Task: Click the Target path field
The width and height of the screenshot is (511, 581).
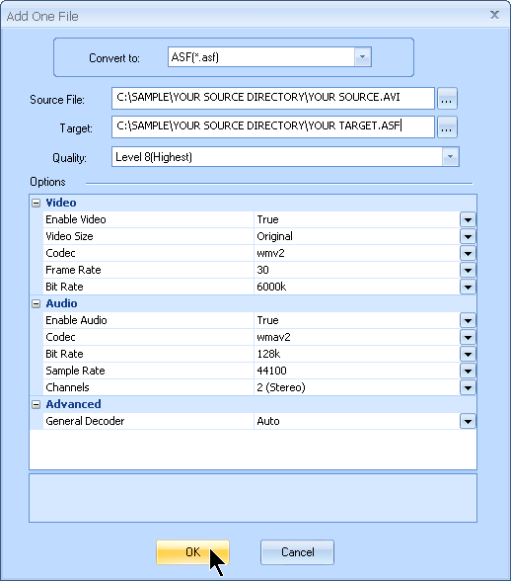Action: coord(273,126)
